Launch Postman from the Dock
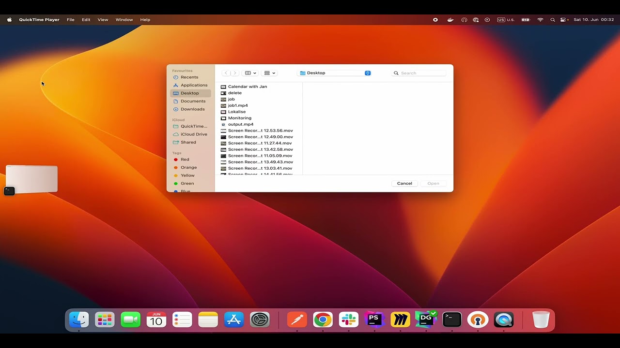Viewport: 620px width, 348px height. click(297, 319)
